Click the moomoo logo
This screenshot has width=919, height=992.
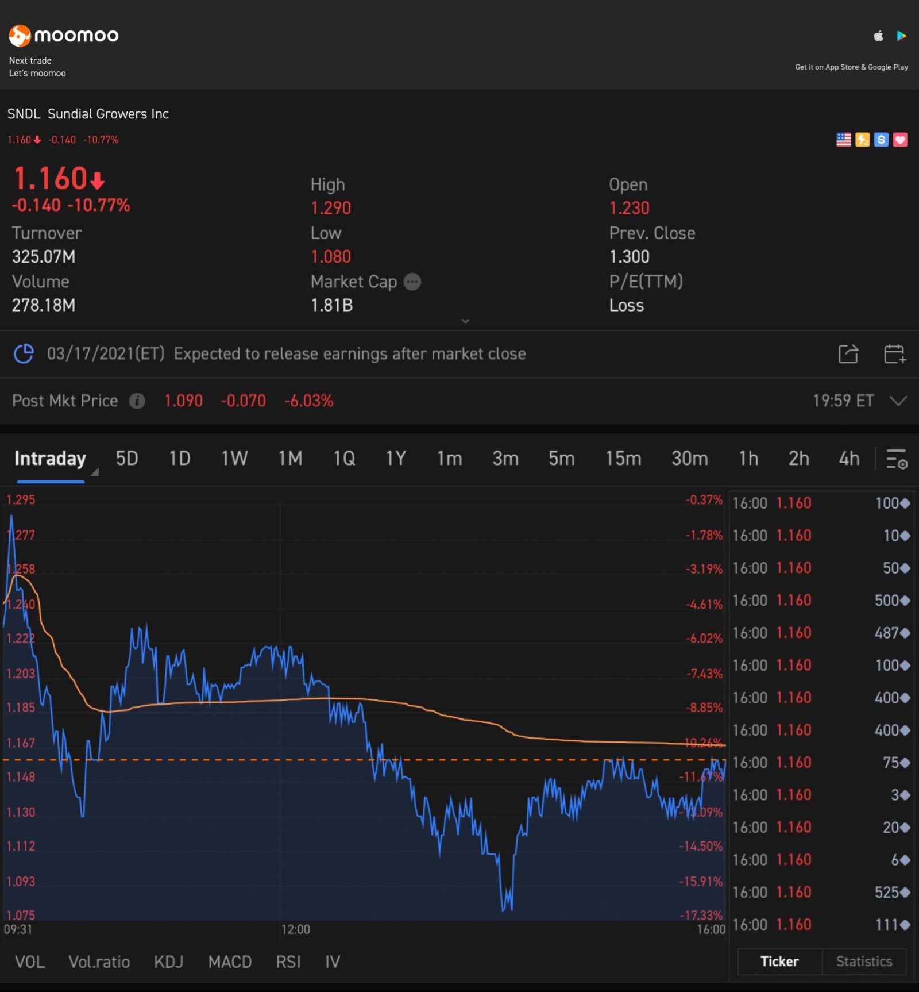coord(64,36)
